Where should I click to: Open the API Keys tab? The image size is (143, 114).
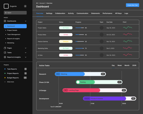[118, 13]
